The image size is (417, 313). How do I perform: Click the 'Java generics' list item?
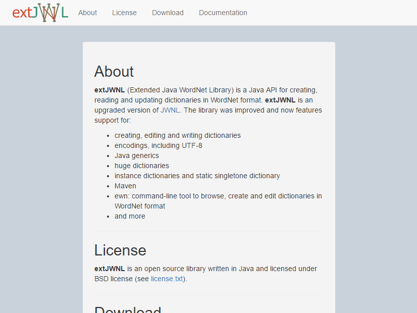click(136, 155)
